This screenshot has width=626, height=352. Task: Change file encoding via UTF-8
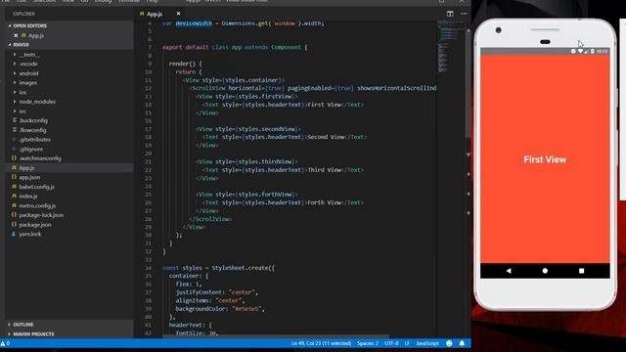[391, 343]
